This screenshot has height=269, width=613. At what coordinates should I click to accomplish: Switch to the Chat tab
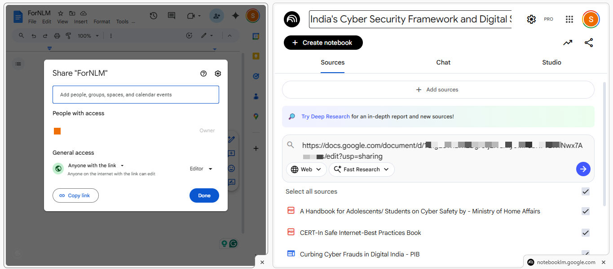click(x=443, y=62)
